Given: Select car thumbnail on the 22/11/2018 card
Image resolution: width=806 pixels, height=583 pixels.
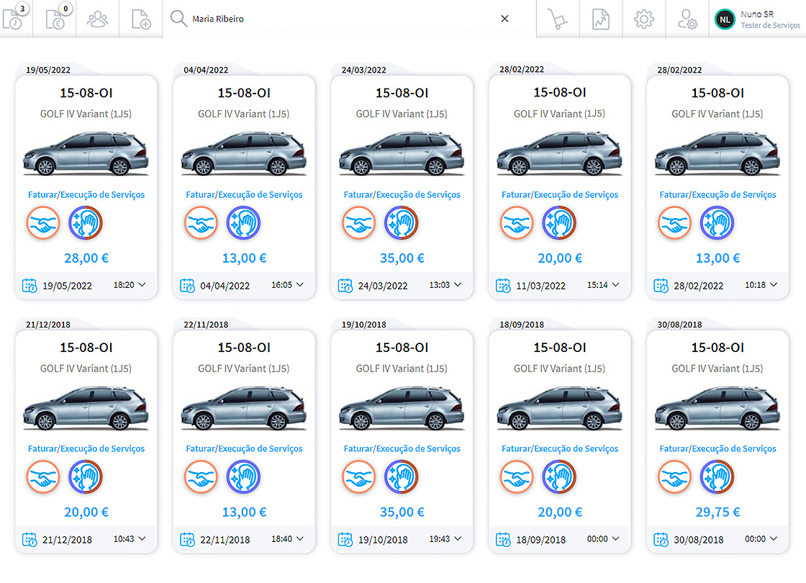Looking at the screenshot, I should 244,408.
